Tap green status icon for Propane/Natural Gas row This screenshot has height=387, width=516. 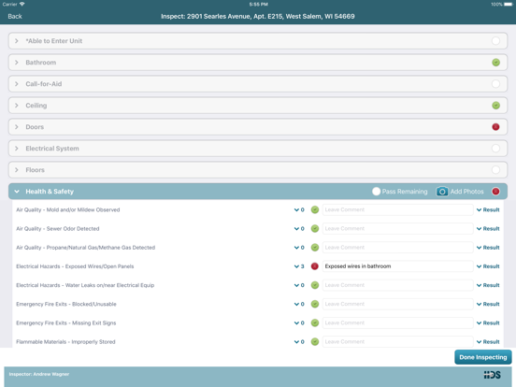pos(315,248)
